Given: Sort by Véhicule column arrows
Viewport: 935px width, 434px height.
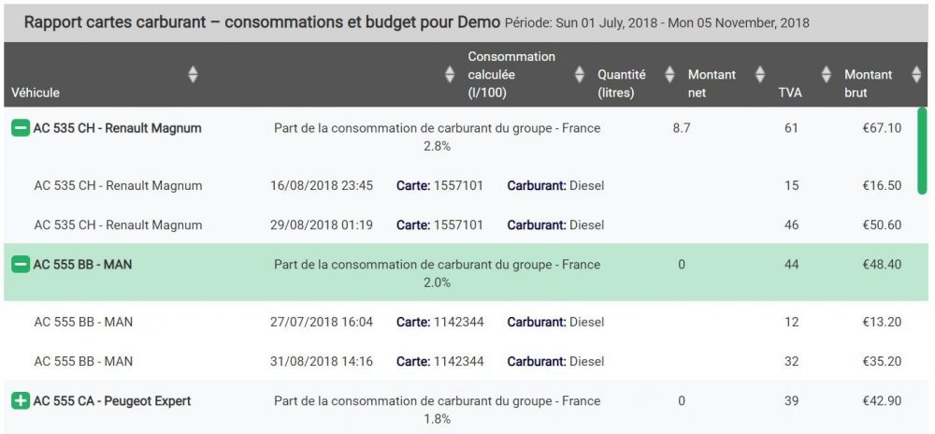Looking at the screenshot, I should click(x=192, y=75).
